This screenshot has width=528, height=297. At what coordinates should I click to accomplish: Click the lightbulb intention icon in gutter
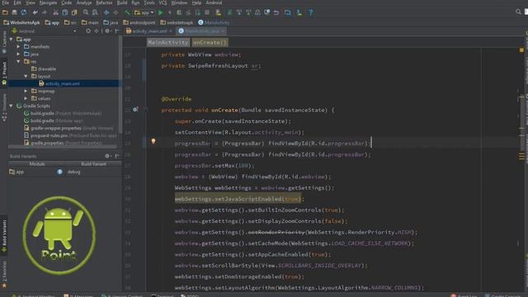(153, 141)
